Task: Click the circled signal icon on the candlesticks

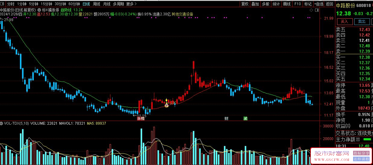Action: click(x=166, y=105)
